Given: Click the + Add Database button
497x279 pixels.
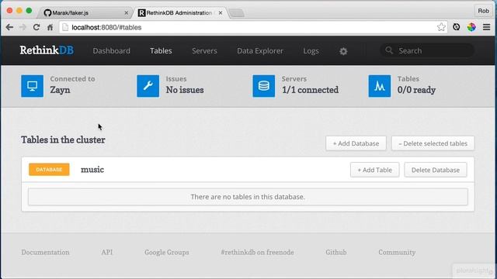Looking at the screenshot, I should coord(356,143).
